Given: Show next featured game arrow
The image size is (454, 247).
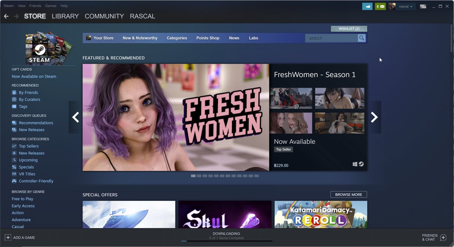Looking at the screenshot, I should click(374, 117).
